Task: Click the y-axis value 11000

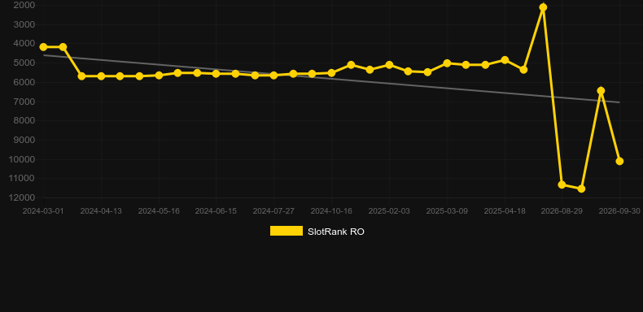Action: [22, 179]
